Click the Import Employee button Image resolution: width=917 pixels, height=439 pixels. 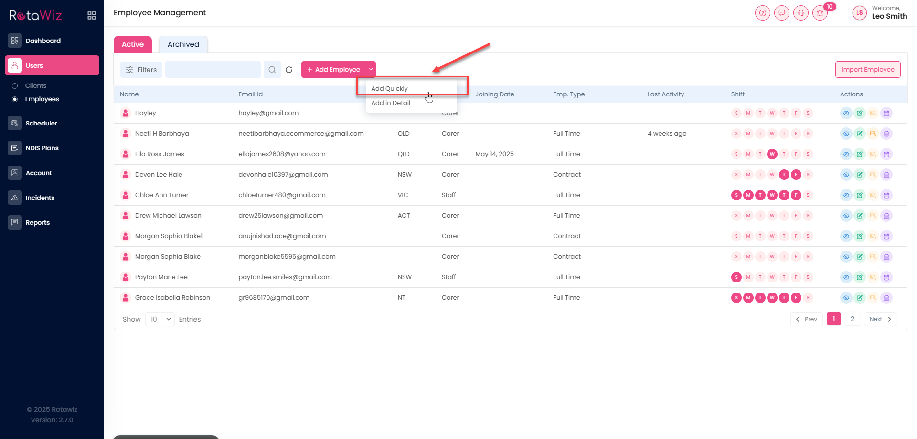click(x=868, y=69)
